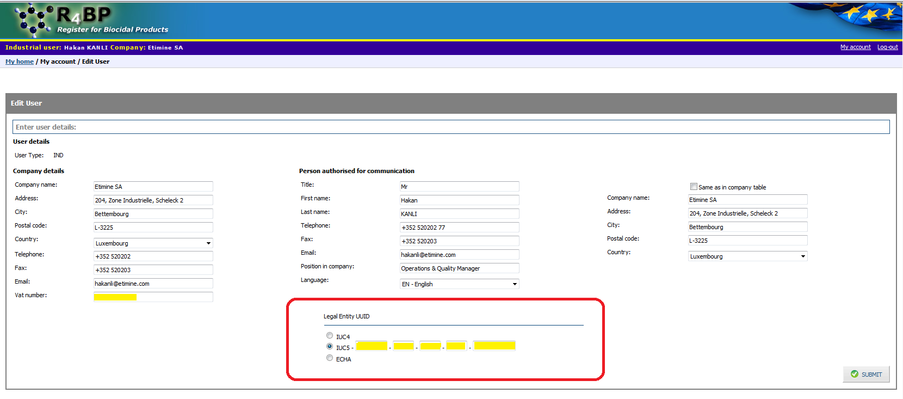Click the Title field containing Mr
This screenshot has height=399, width=903.
(460, 187)
